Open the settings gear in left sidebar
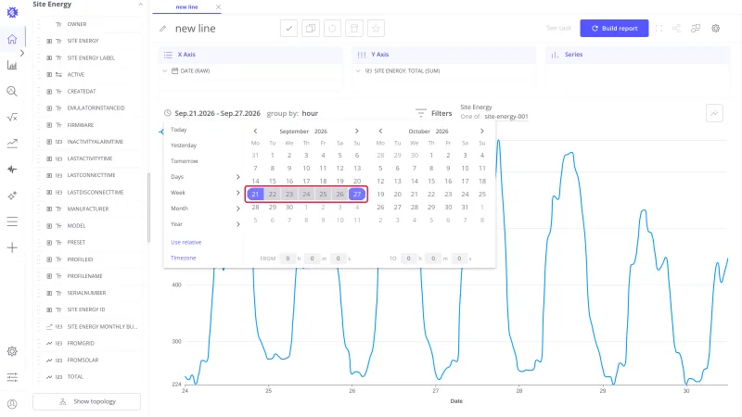This screenshot has width=742, height=417. pyautogui.click(x=12, y=351)
